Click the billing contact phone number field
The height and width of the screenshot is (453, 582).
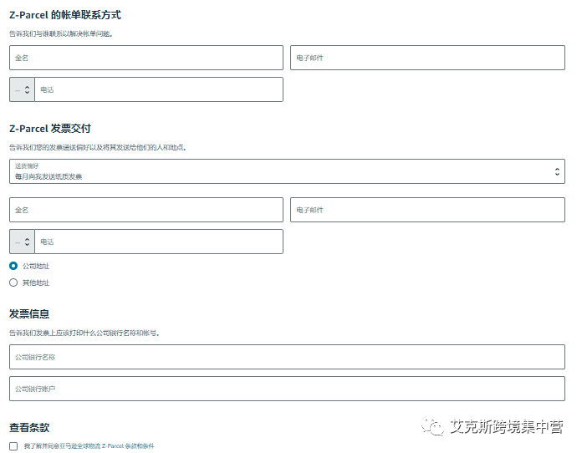(x=159, y=89)
